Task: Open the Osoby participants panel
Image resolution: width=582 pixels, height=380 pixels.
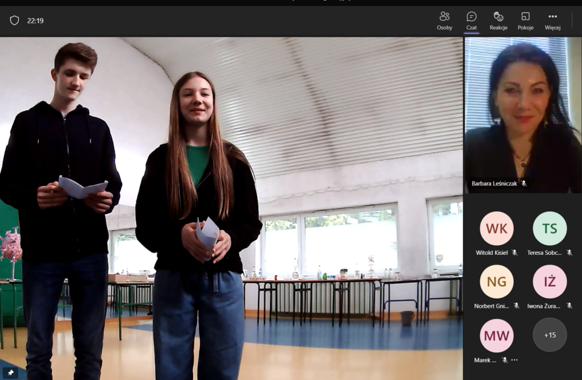Action: [x=444, y=21]
